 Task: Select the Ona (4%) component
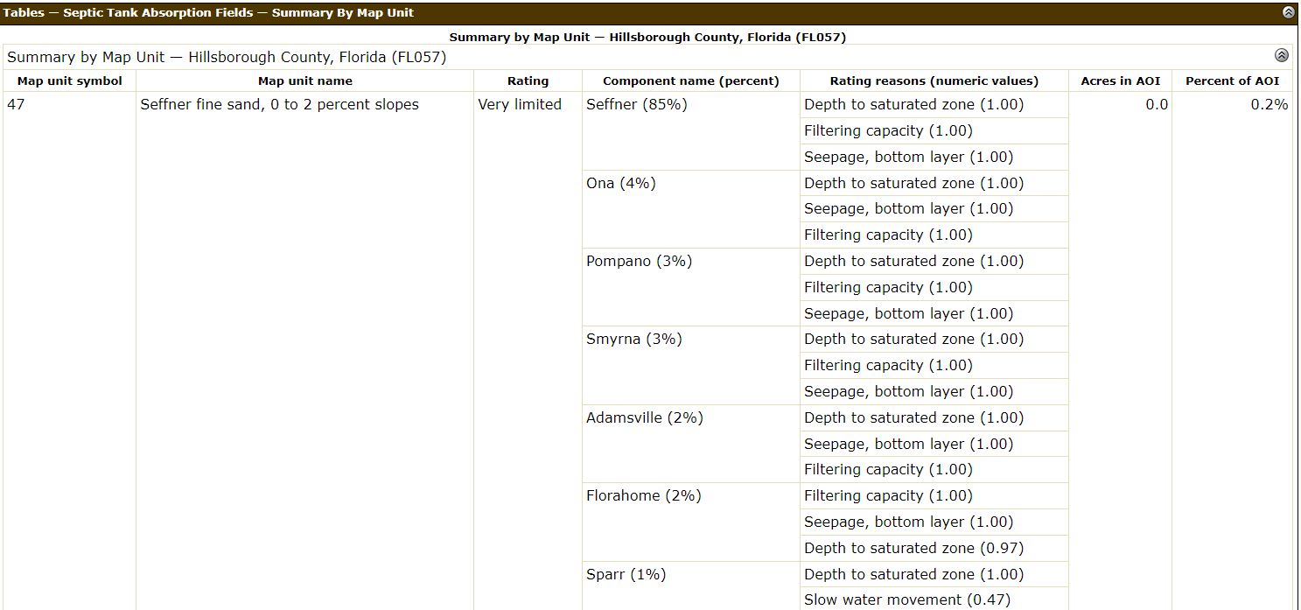tap(620, 183)
